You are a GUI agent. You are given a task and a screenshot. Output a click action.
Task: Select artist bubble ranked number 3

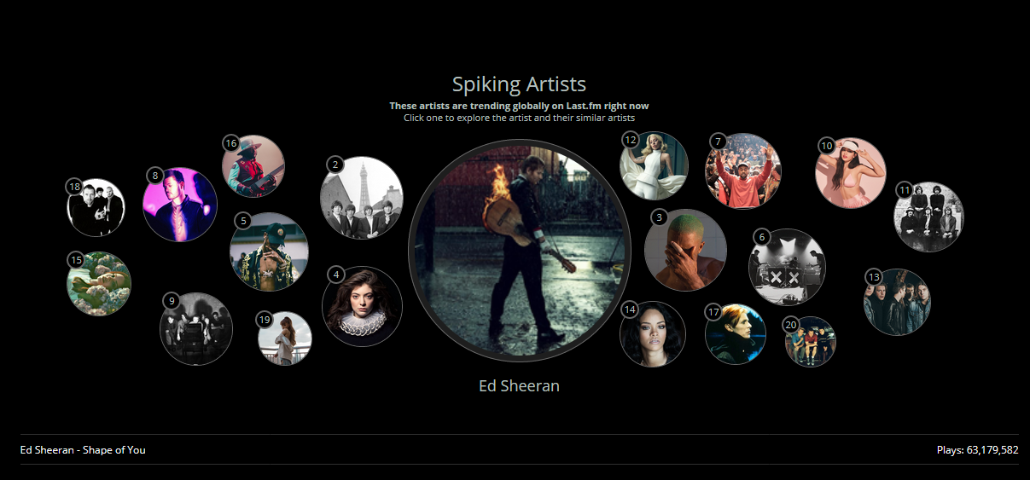click(686, 250)
